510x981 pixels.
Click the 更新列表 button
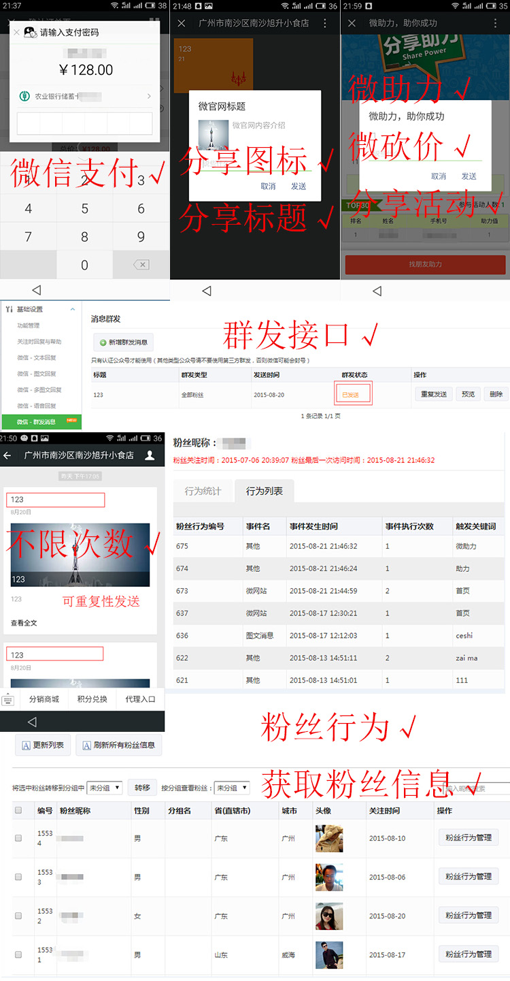(44, 745)
